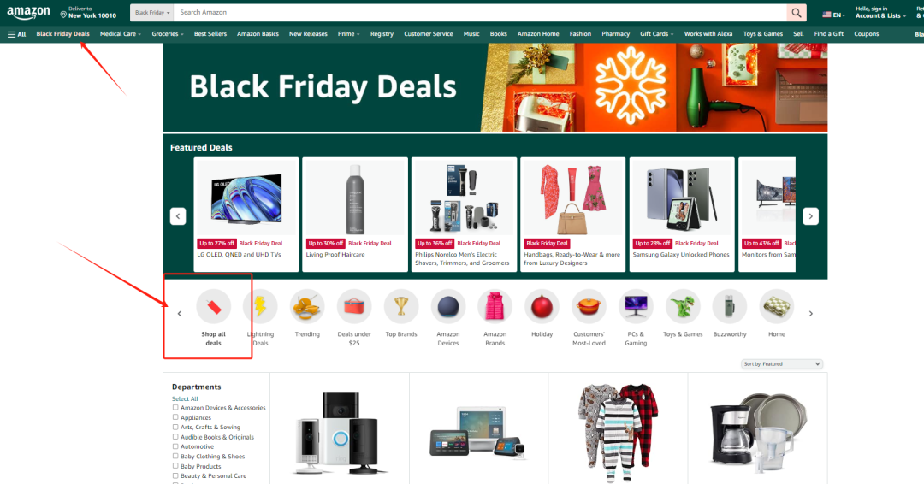This screenshot has height=484, width=924.
Task: Choose the Top Brands trophy icon
Action: [x=401, y=307]
